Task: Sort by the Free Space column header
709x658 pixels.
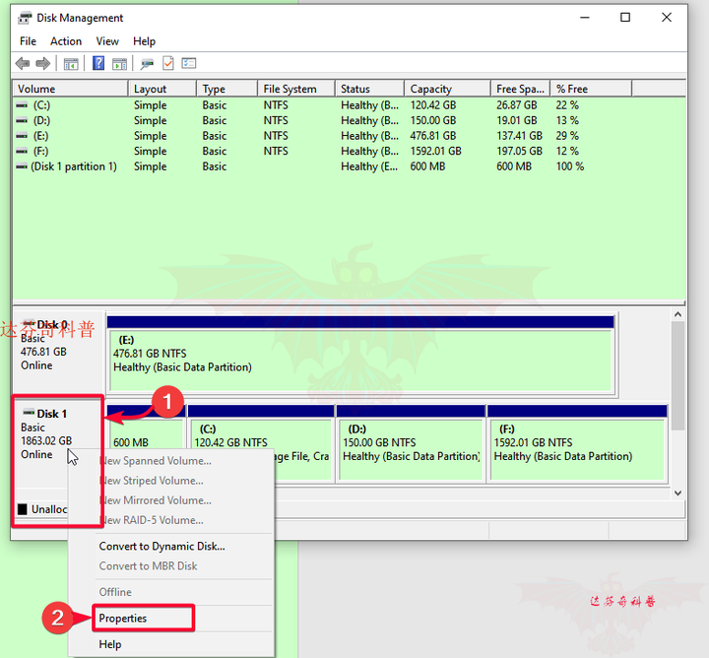Action: 520,89
